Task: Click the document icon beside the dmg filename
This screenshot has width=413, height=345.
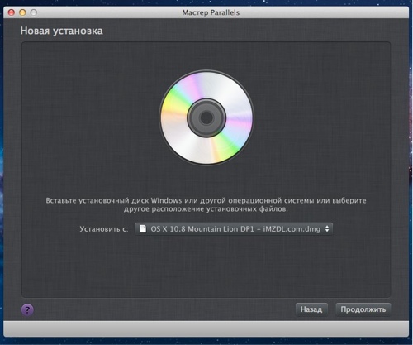Action: click(x=143, y=229)
